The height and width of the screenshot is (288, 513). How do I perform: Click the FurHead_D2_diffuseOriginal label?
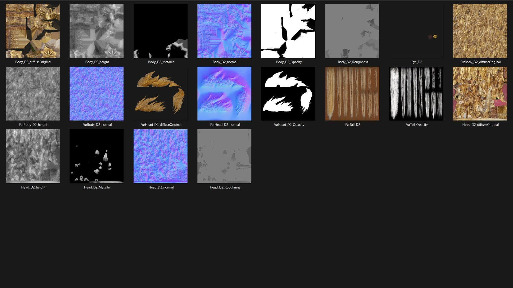click(161, 125)
